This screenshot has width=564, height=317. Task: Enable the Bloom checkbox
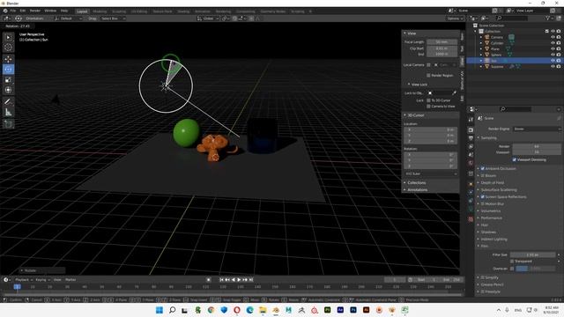(x=483, y=176)
